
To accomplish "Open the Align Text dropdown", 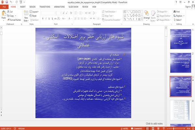I will click(x=108, y=16).
